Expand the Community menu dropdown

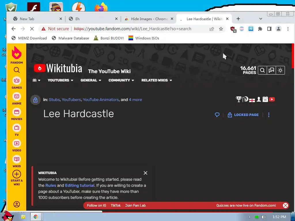click(x=121, y=80)
